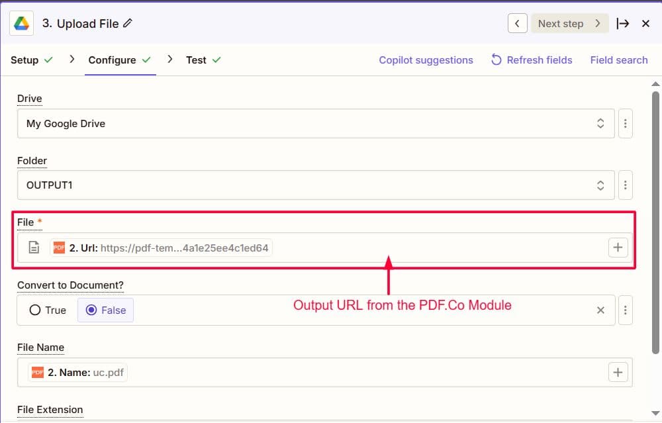Click plus icon in File field
The width and height of the screenshot is (662, 423).
(x=618, y=248)
